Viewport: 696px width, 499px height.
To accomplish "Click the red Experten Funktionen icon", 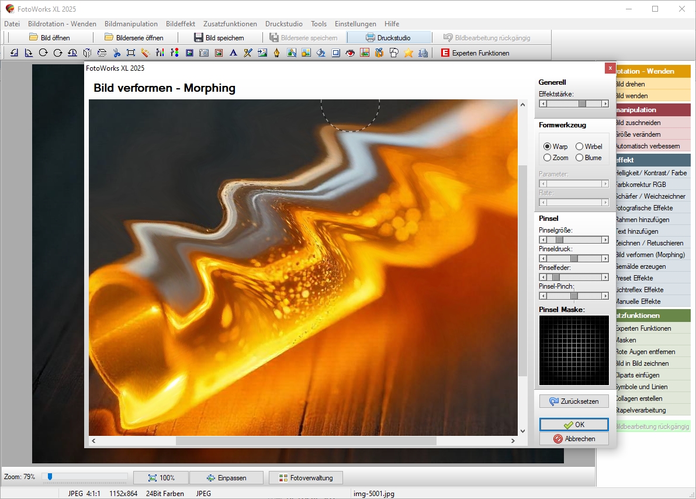I will (445, 53).
